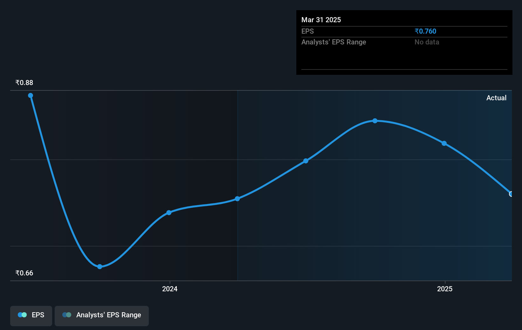
Task: Click the dot icon beside Analysts' EPS Range legend
Action: [67, 315]
